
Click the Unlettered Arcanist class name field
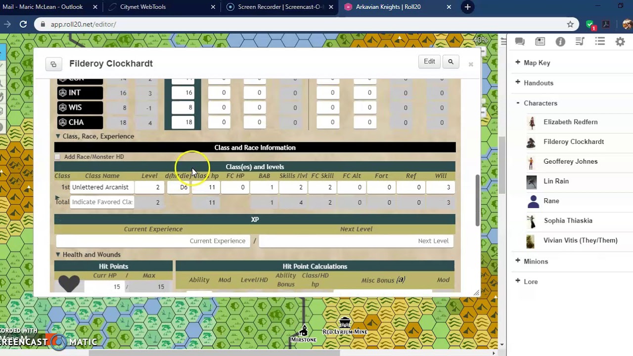(102, 187)
